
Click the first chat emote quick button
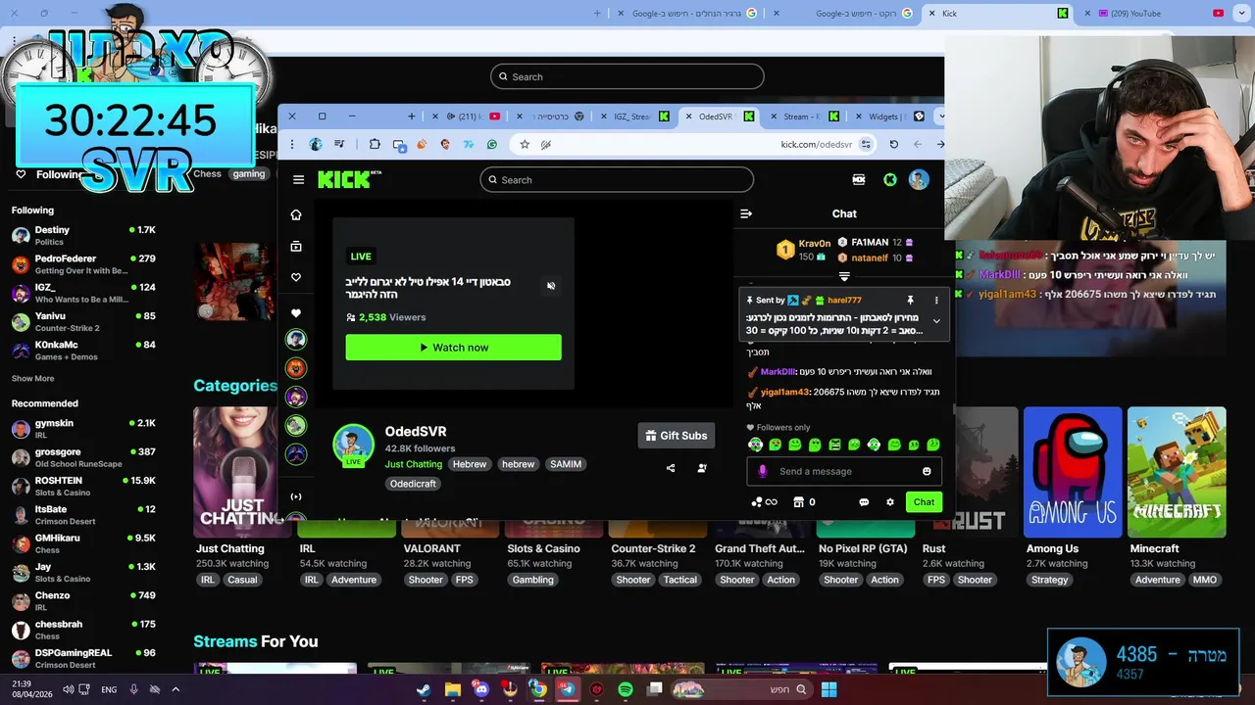(x=755, y=445)
